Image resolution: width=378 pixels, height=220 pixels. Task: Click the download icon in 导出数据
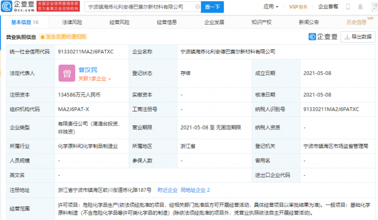(x=347, y=37)
